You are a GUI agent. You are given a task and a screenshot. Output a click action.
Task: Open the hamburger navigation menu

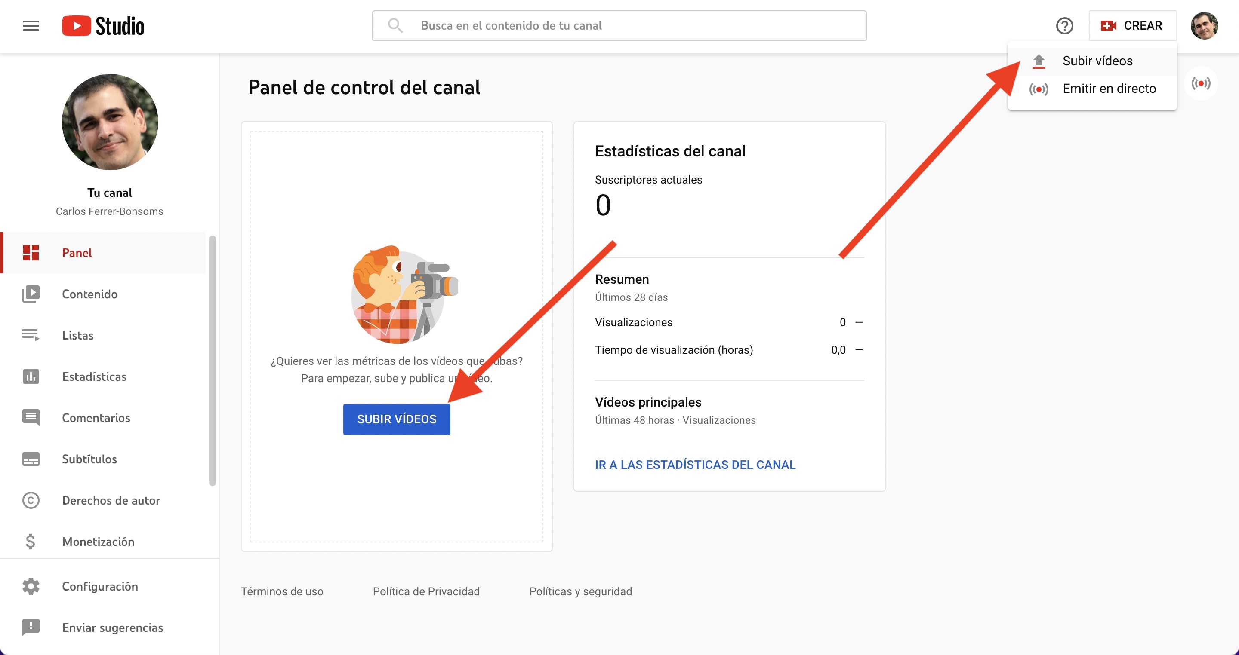[31, 26]
